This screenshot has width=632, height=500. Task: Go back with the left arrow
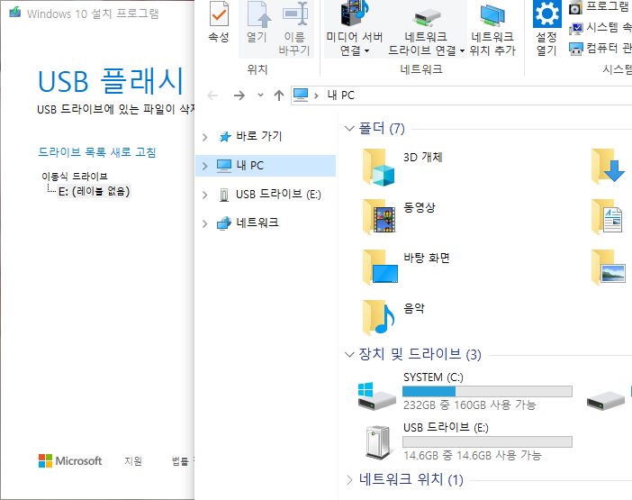[x=212, y=95]
